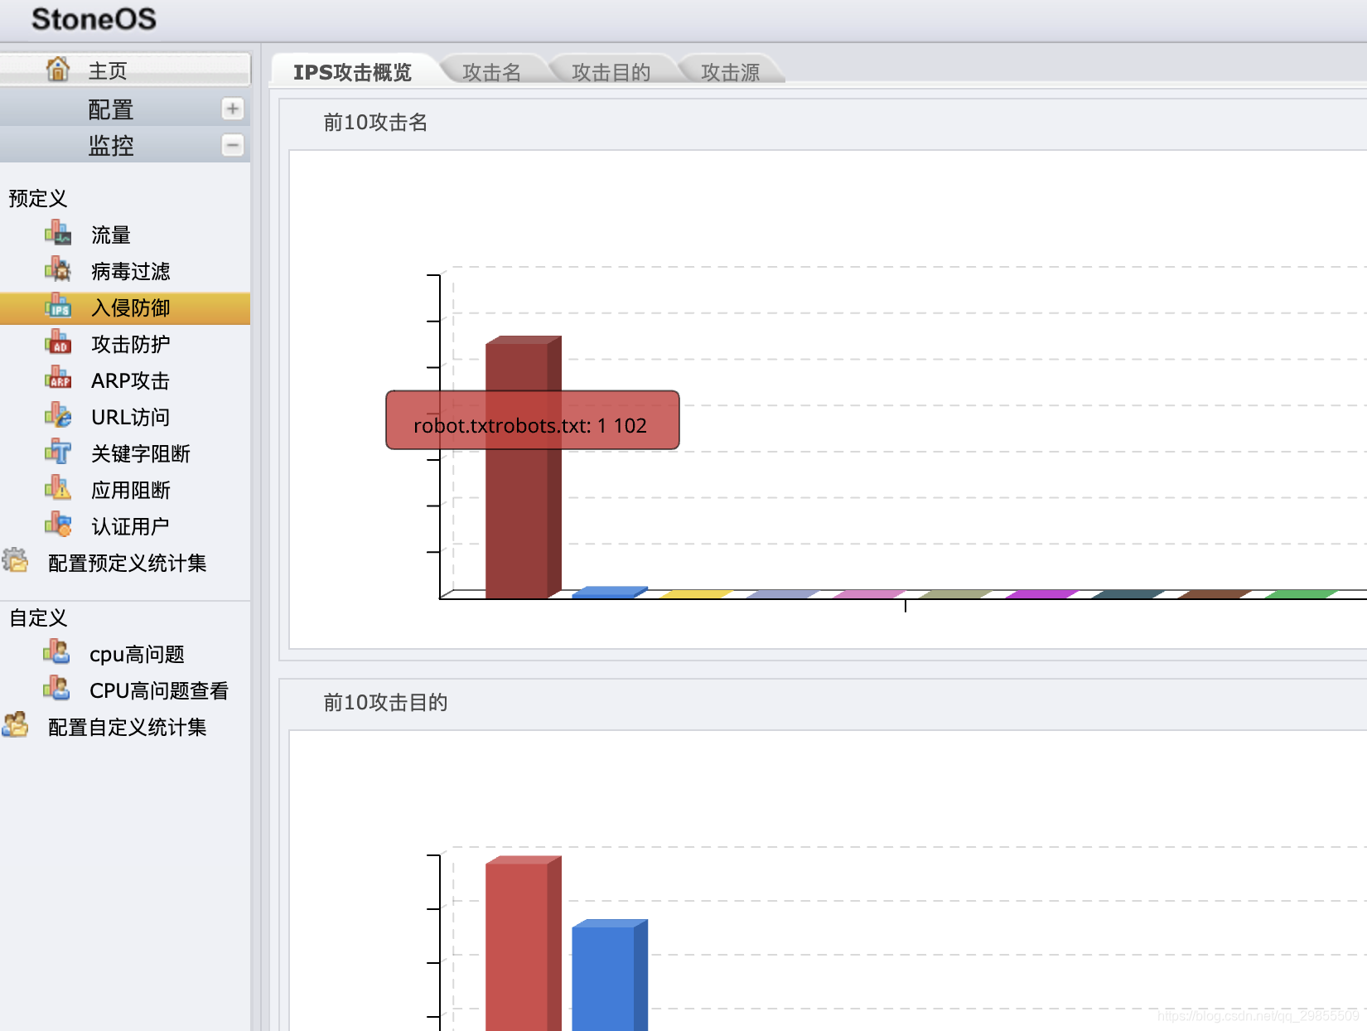This screenshot has height=1031, width=1367.
Task: Click the users icon for 配置自定义统计集
Action: point(15,725)
